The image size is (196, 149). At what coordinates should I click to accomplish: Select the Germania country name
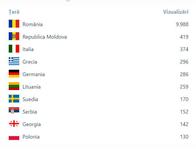(34, 74)
